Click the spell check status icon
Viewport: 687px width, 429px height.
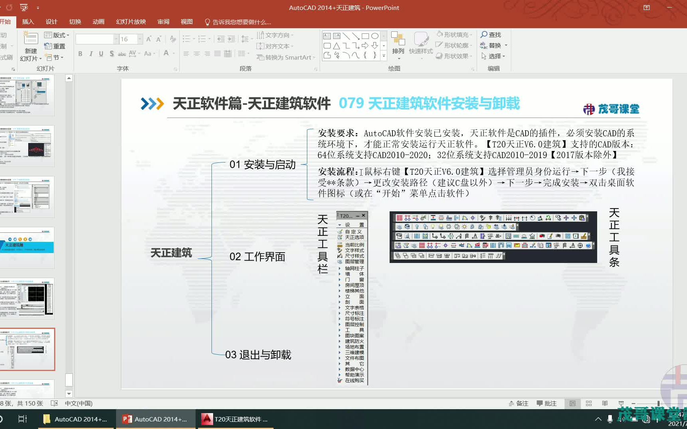click(54, 404)
